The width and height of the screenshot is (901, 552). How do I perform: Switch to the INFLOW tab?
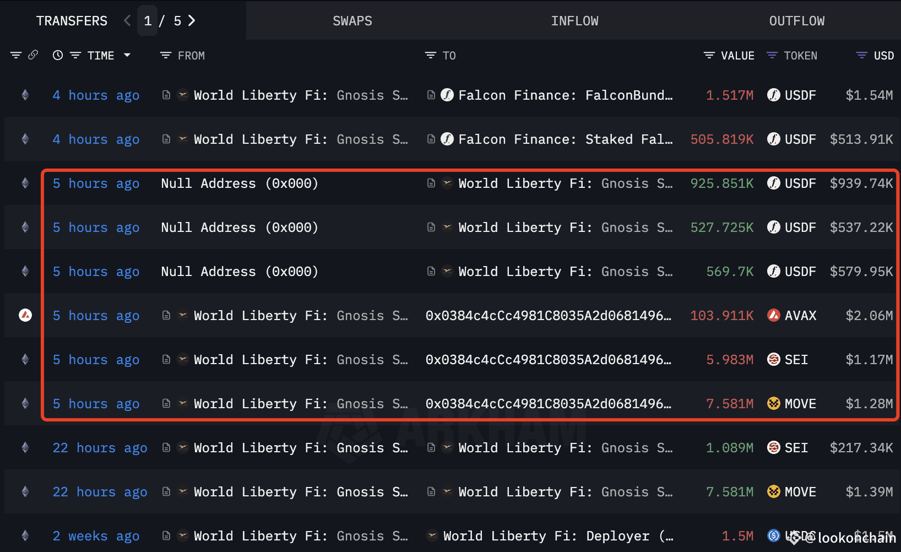click(574, 20)
